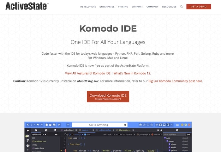
Task: Select blackout.css in the Open Files list
Action: coord(39,141)
